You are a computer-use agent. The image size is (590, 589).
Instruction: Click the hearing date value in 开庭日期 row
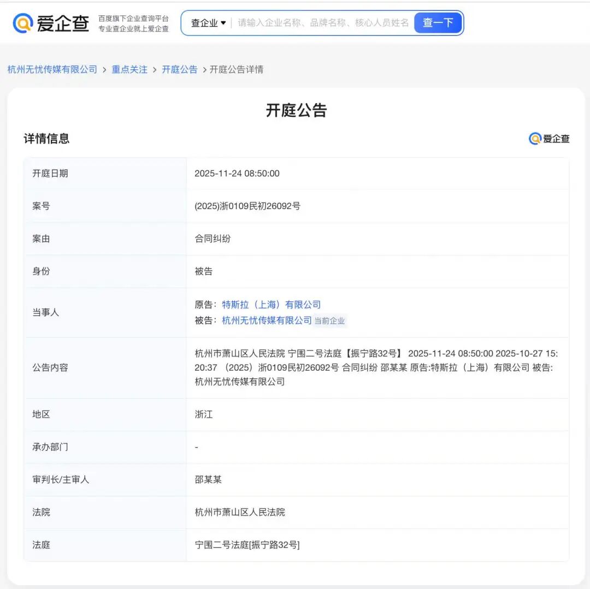tap(237, 174)
